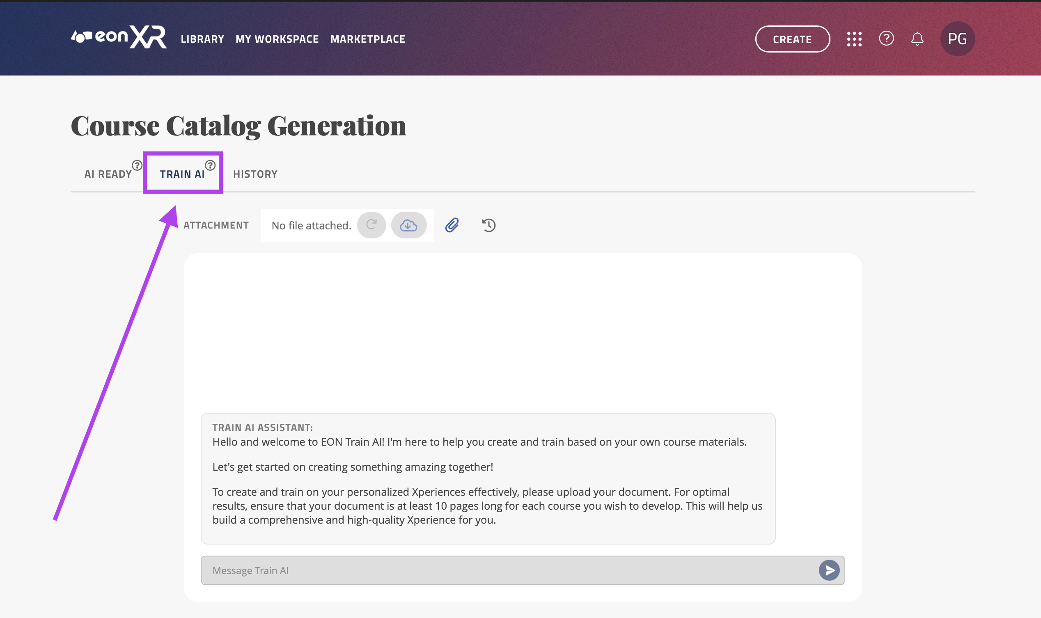Switch to the History tab
The width and height of the screenshot is (1041, 618).
point(255,174)
